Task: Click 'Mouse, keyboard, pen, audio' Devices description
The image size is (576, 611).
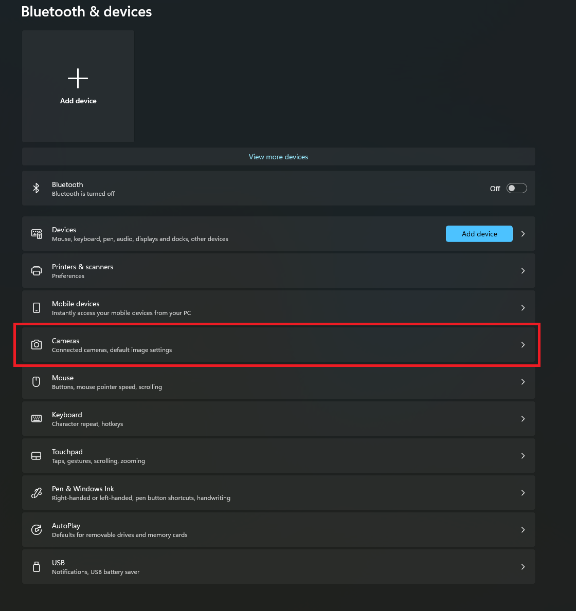Action: (x=140, y=239)
